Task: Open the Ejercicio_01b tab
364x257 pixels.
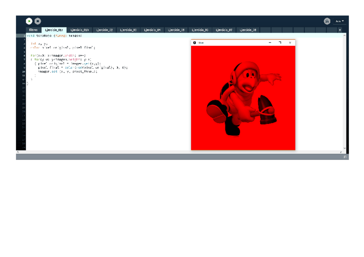Action: point(80,30)
